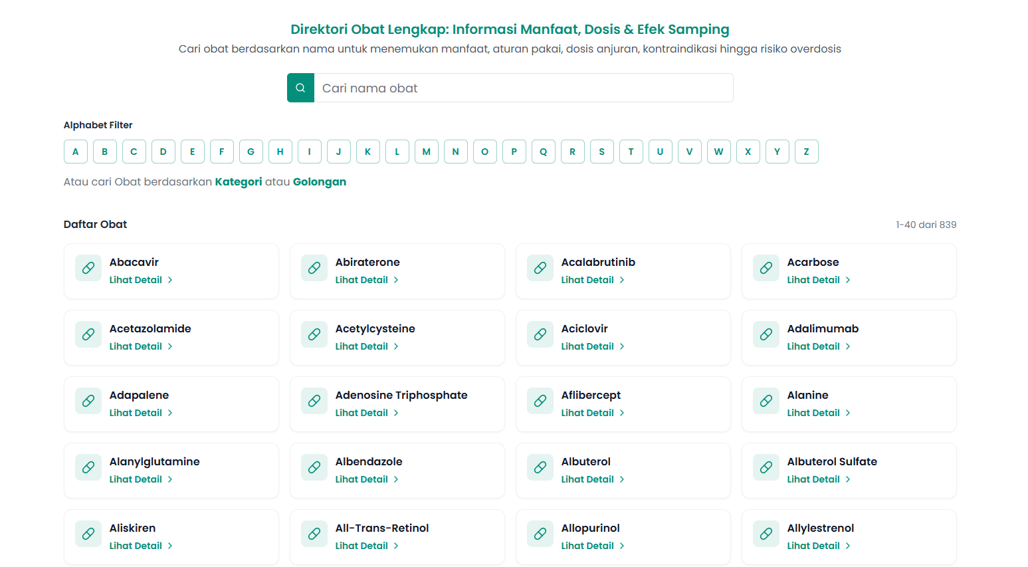Click the pill icon beside Alanine
The image size is (1028, 567).
click(766, 401)
